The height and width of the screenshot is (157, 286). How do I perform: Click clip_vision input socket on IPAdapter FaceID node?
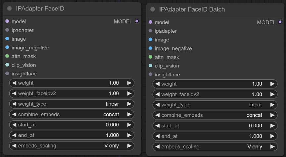point(7,65)
